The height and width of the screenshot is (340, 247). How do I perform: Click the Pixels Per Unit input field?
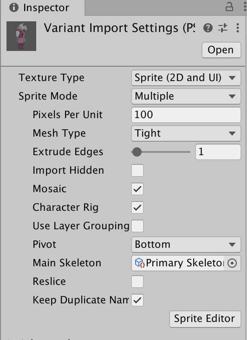tap(186, 115)
